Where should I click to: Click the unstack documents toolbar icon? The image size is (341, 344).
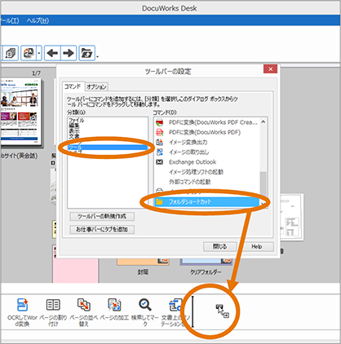[x=29, y=53]
